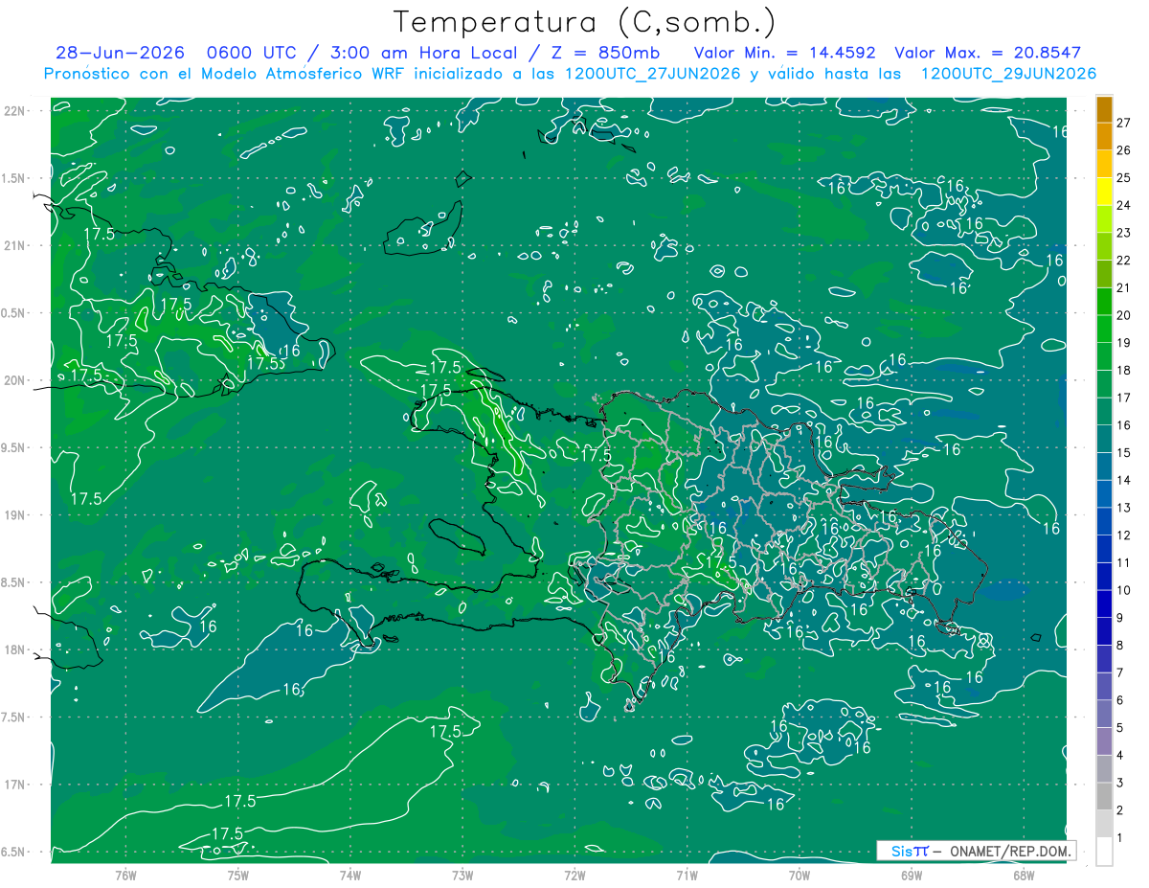
Task: Select the light gray swatch between 1 and 2
Action: point(1104,824)
